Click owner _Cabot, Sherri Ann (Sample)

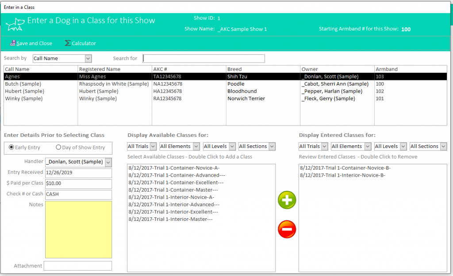[335, 84]
